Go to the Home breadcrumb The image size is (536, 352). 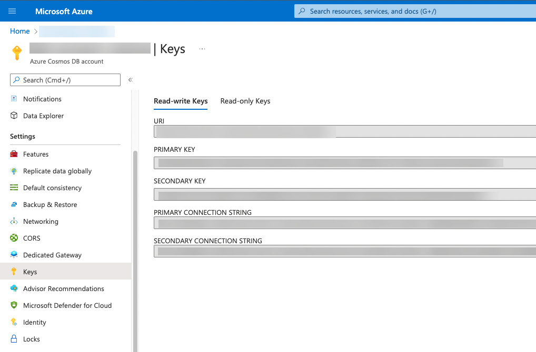pyautogui.click(x=20, y=31)
